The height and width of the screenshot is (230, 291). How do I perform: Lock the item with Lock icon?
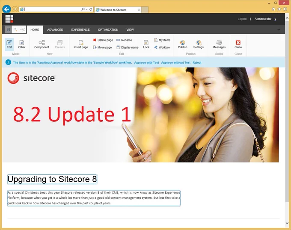pyautogui.click(x=146, y=44)
